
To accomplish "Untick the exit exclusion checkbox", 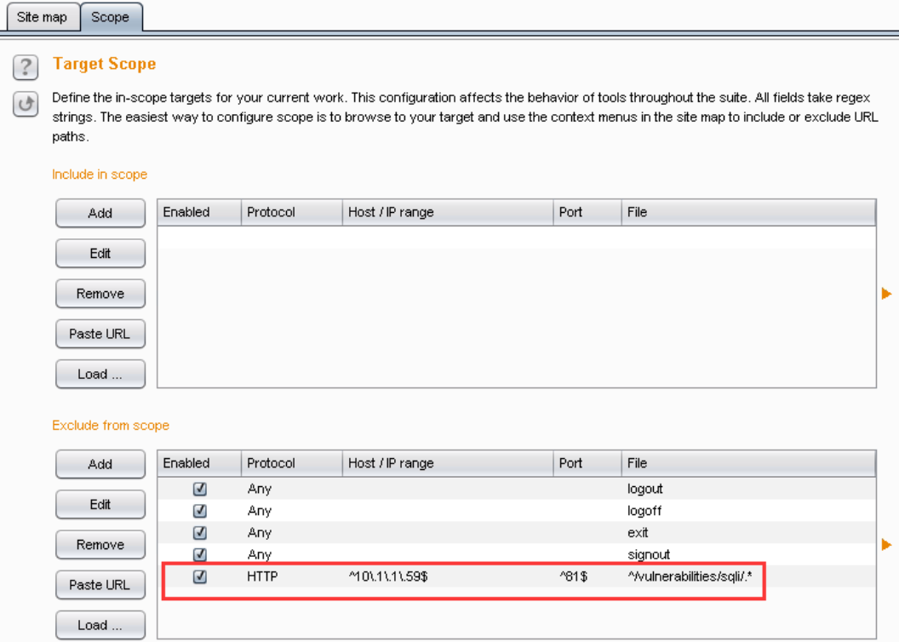I will coord(199,532).
